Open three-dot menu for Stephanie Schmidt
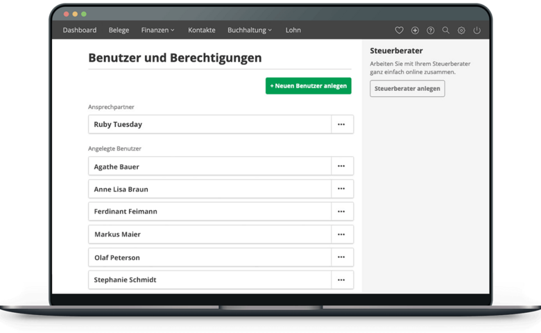The image size is (541, 333). tap(341, 280)
